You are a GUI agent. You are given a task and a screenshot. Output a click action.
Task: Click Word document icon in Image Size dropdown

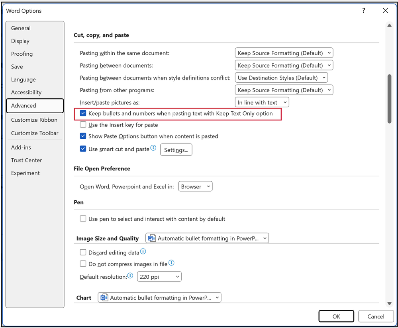[x=152, y=238]
